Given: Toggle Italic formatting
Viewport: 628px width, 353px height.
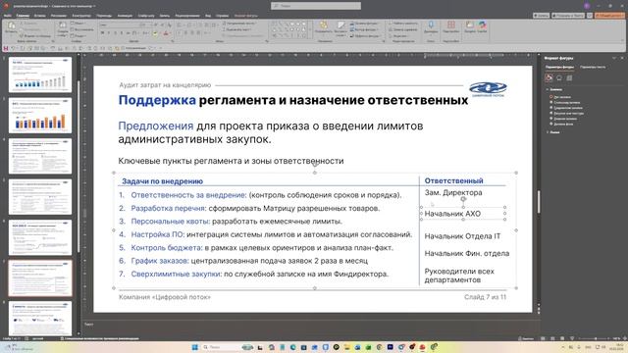Looking at the screenshot, I should (x=109, y=33).
